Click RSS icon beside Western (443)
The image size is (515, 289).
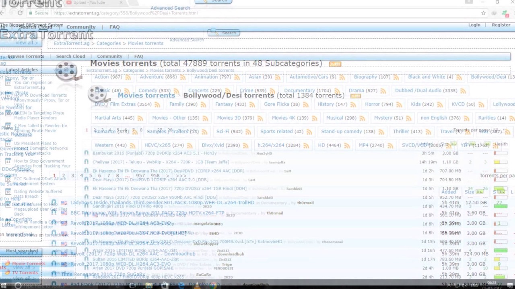pyautogui.click(x=132, y=146)
